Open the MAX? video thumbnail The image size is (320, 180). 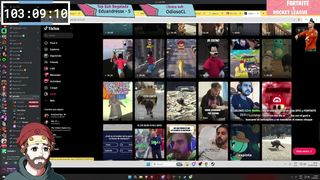tap(149, 58)
